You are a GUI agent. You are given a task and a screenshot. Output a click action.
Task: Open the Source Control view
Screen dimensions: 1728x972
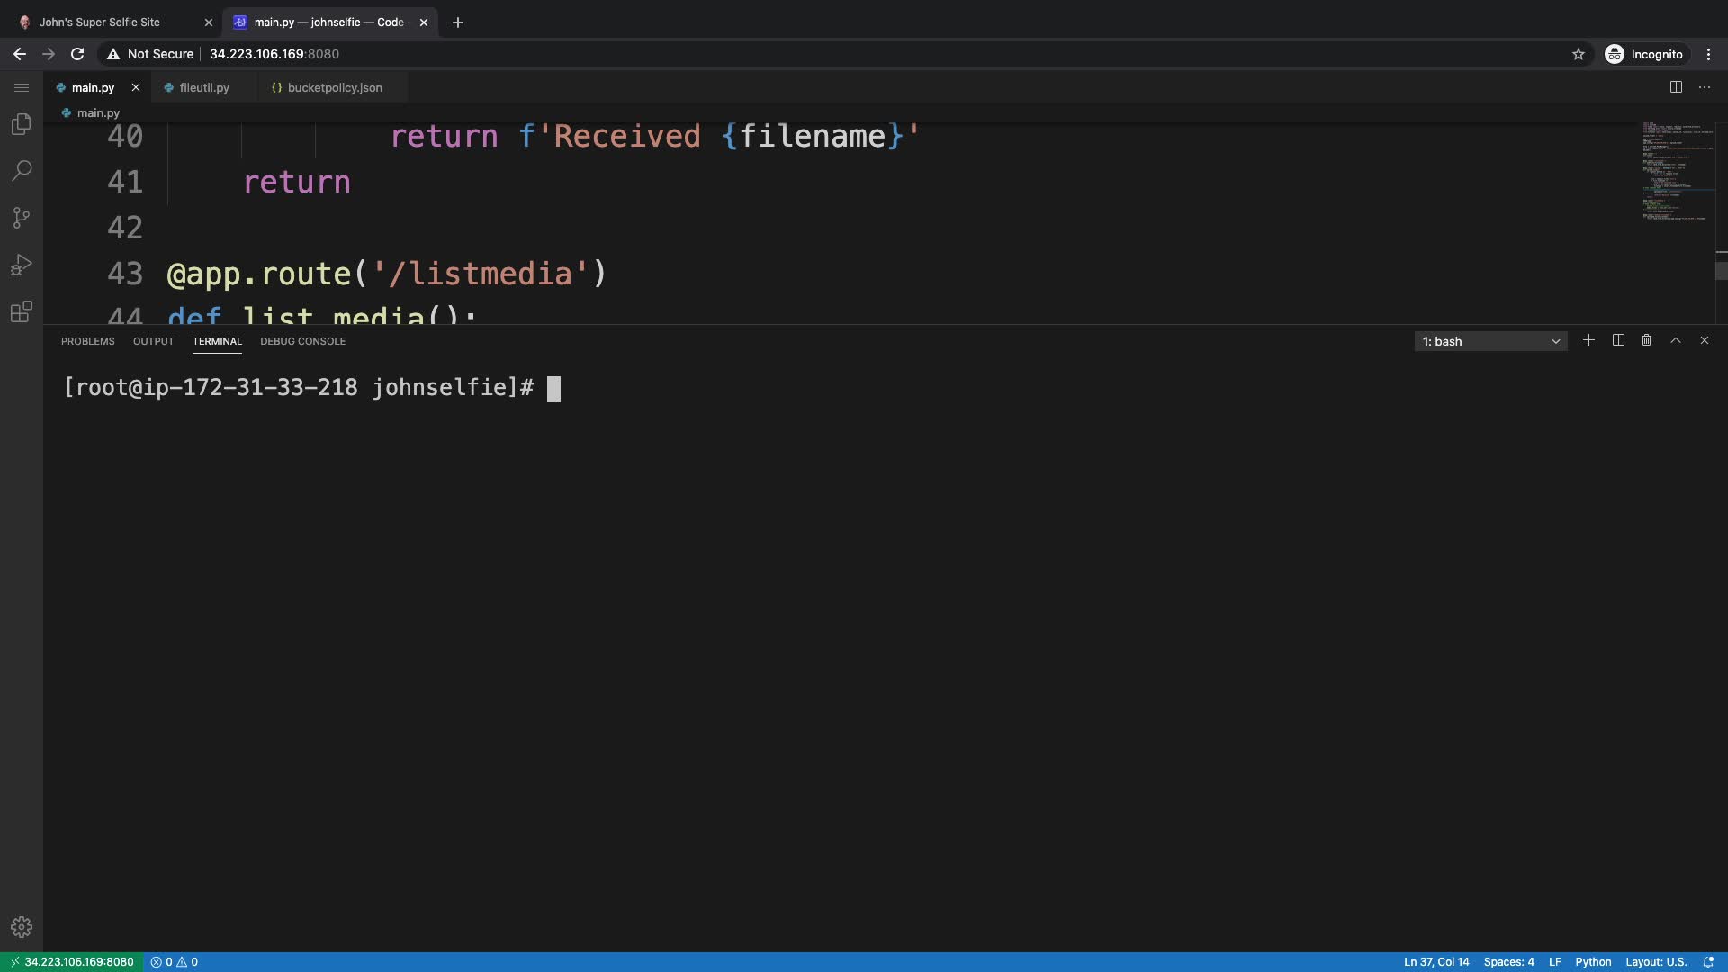[22, 218]
